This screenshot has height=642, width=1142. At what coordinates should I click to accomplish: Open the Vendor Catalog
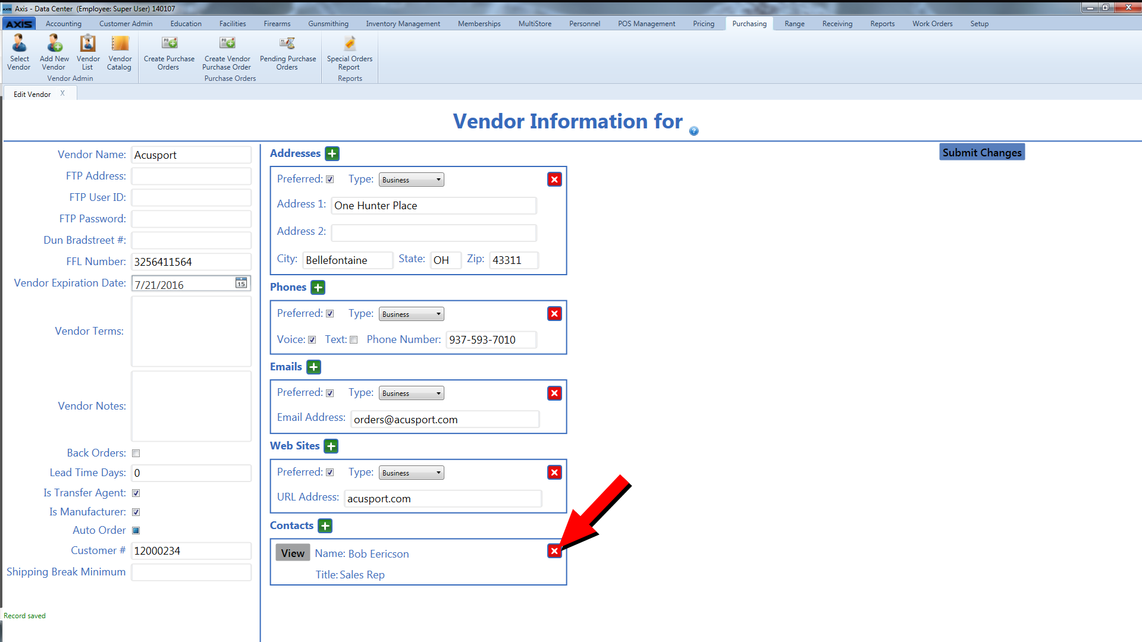[x=120, y=52]
